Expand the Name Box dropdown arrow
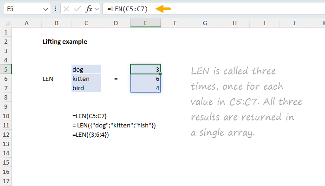The image size is (325, 186). [x=45, y=9]
